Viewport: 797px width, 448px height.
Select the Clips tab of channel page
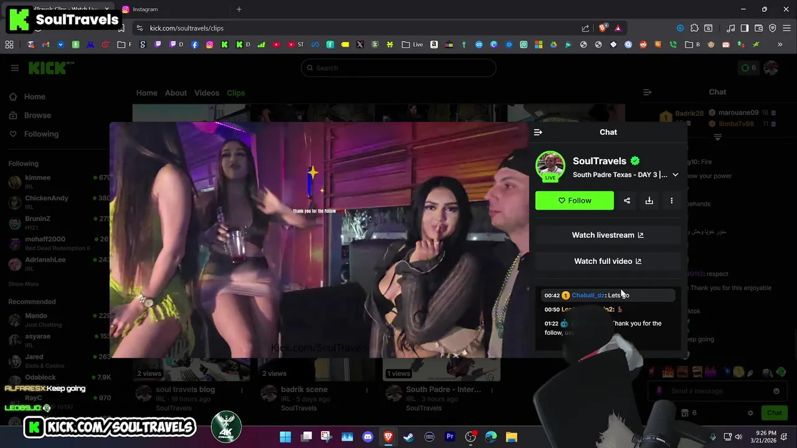[235, 93]
